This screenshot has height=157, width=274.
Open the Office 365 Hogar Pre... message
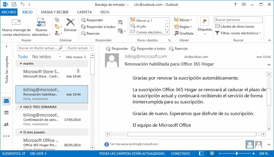click(x=52, y=144)
